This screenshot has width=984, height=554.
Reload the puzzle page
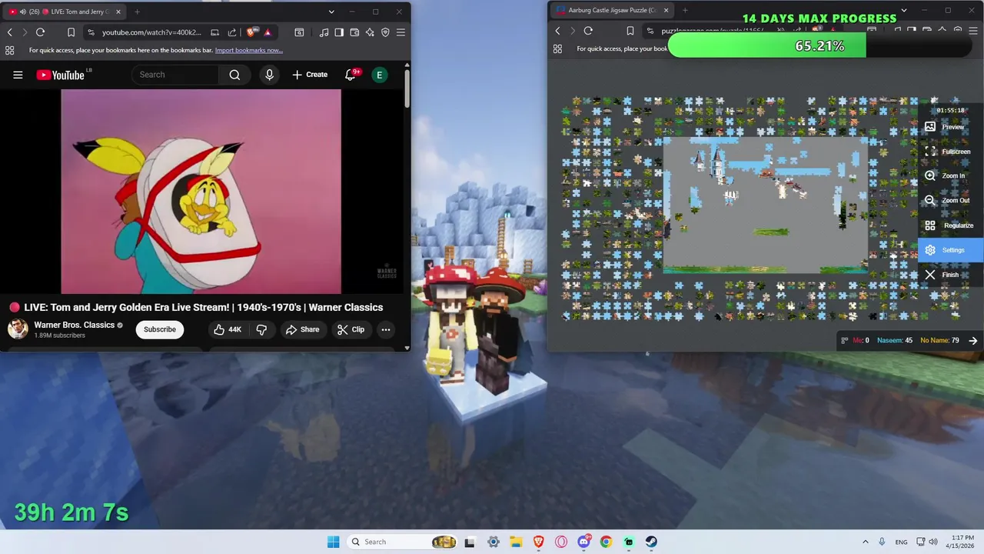coord(588,31)
